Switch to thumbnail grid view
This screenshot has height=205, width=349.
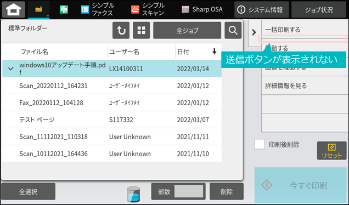click(x=142, y=31)
